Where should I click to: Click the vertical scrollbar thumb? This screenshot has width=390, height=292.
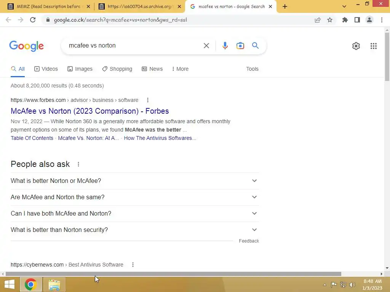pos(387,57)
